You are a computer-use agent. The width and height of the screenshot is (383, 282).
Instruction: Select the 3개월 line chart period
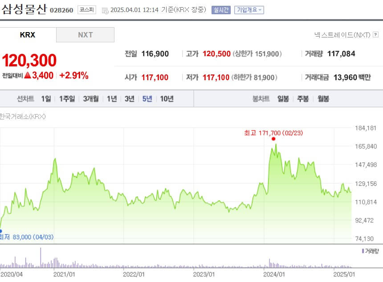91,99
